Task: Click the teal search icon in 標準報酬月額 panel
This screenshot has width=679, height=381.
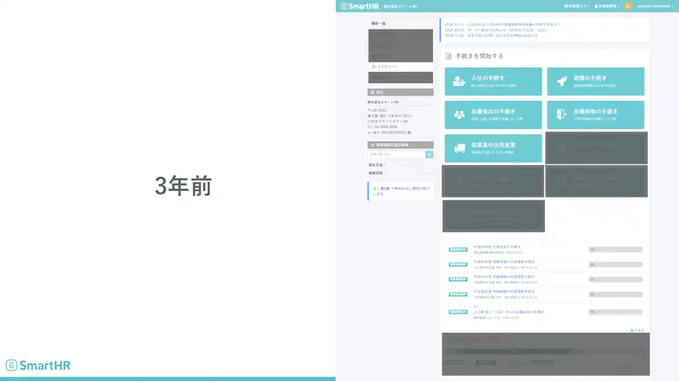Action: click(x=429, y=154)
